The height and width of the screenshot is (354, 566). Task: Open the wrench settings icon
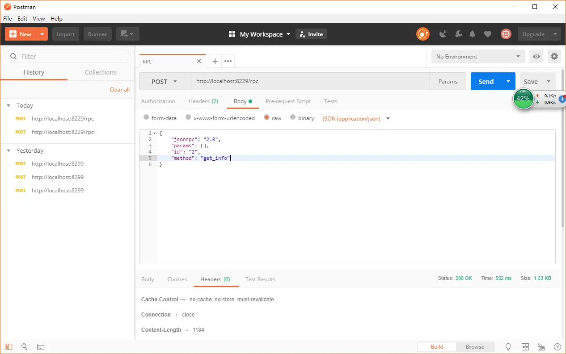pos(458,34)
